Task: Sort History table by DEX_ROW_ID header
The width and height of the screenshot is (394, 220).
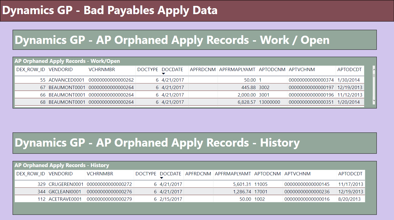Action: (31, 174)
